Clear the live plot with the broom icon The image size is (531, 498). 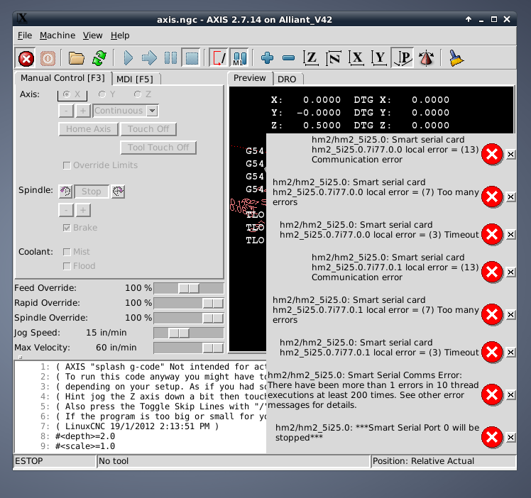click(456, 58)
